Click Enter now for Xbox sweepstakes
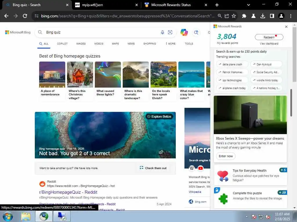Image resolution: width=297 pixels, height=222 pixels. (226, 156)
